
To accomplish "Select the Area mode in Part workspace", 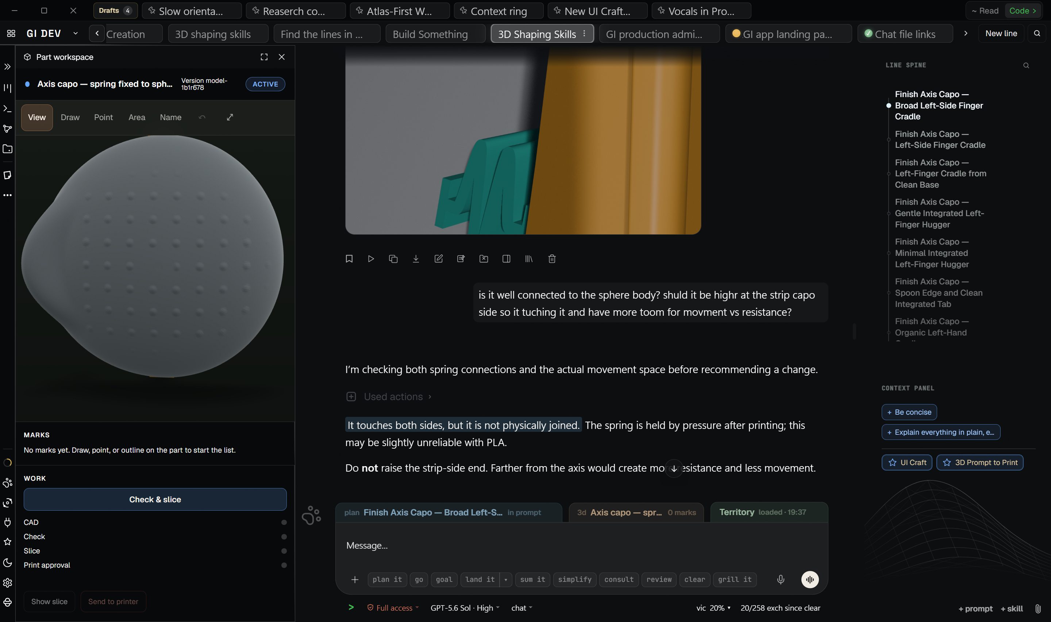I will (136, 118).
